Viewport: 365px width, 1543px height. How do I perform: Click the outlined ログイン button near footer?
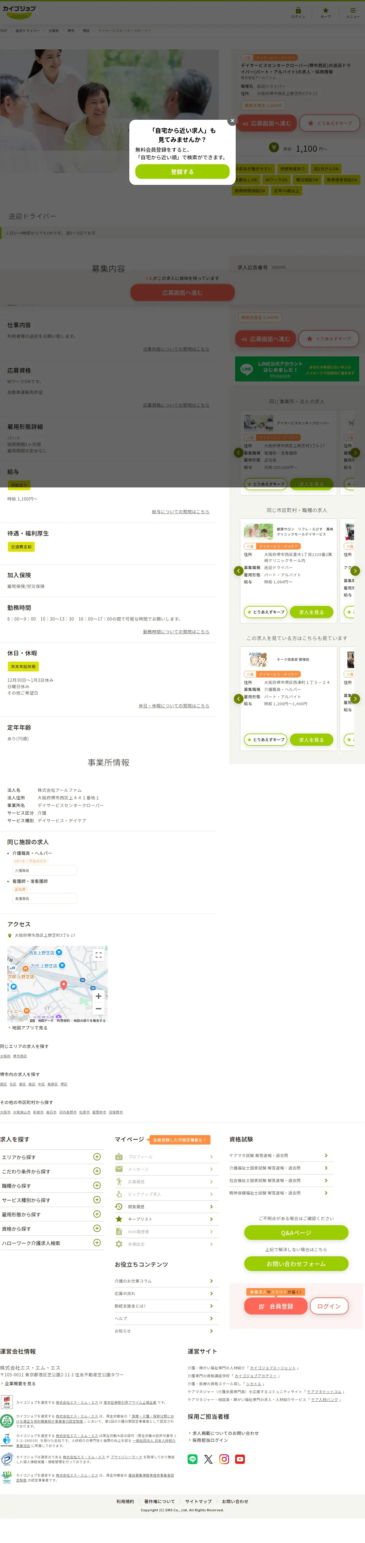[x=329, y=1306]
